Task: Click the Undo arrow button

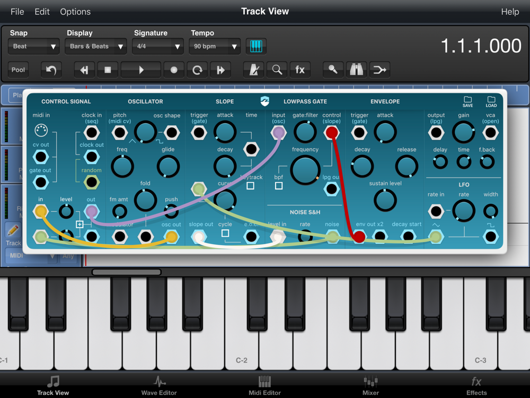Action: click(x=51, y=70)
